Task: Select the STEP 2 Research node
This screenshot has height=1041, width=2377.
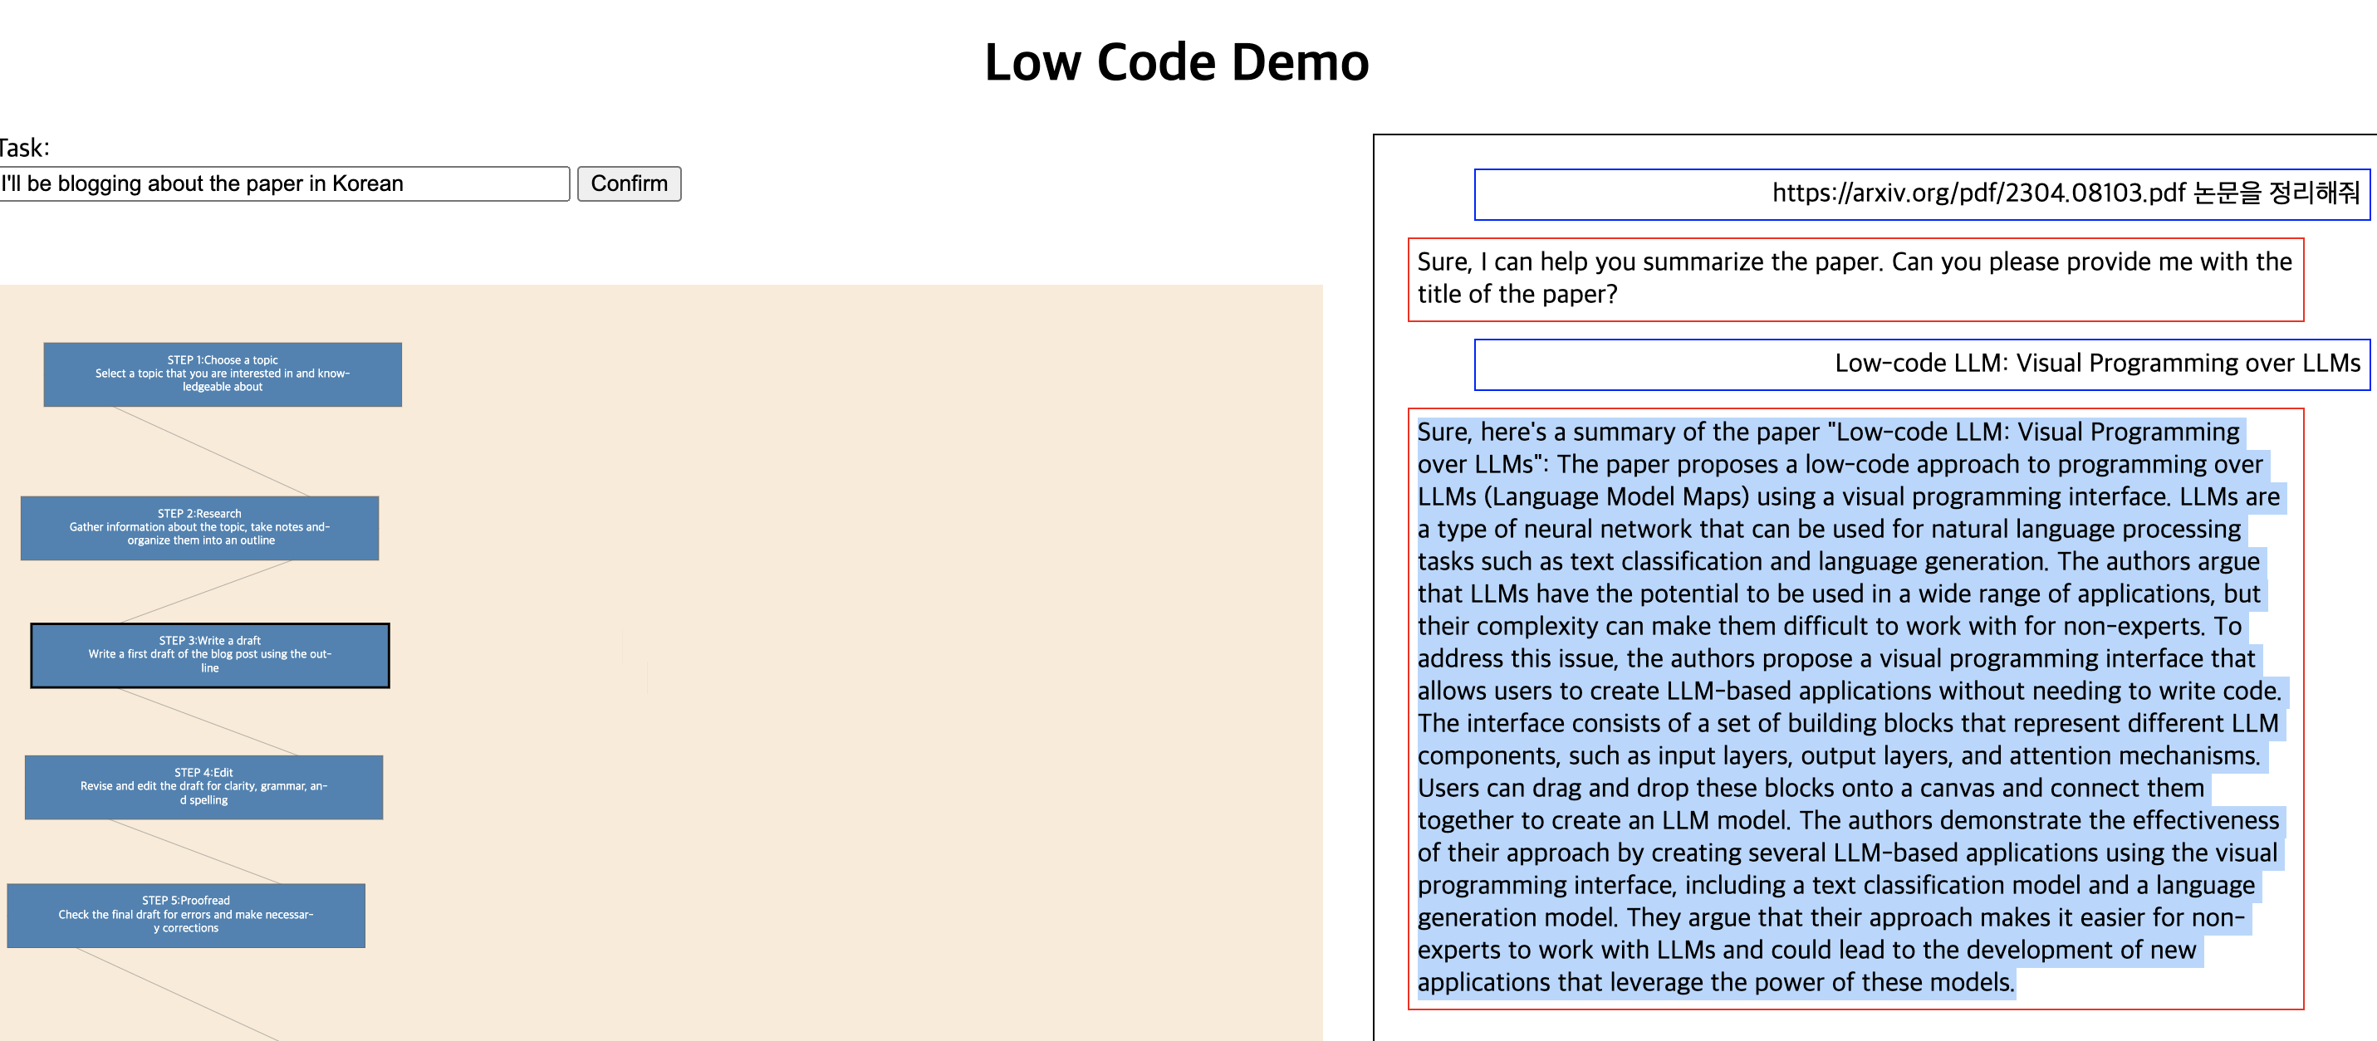Action: pyautogui.click(x=199, y=527)
